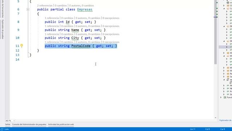Open the Actividad de publicación web tab
The image size is (232, 131).
61,124
